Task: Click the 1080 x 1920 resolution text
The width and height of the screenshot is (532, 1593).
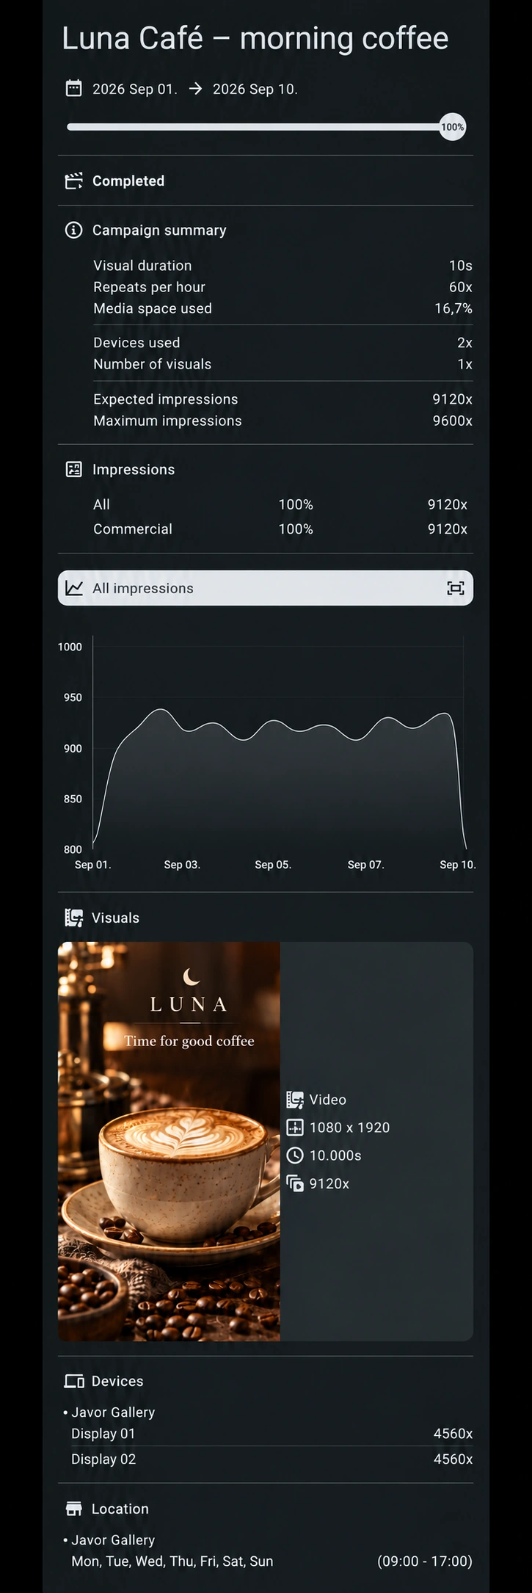Action: click(349, 1128)
